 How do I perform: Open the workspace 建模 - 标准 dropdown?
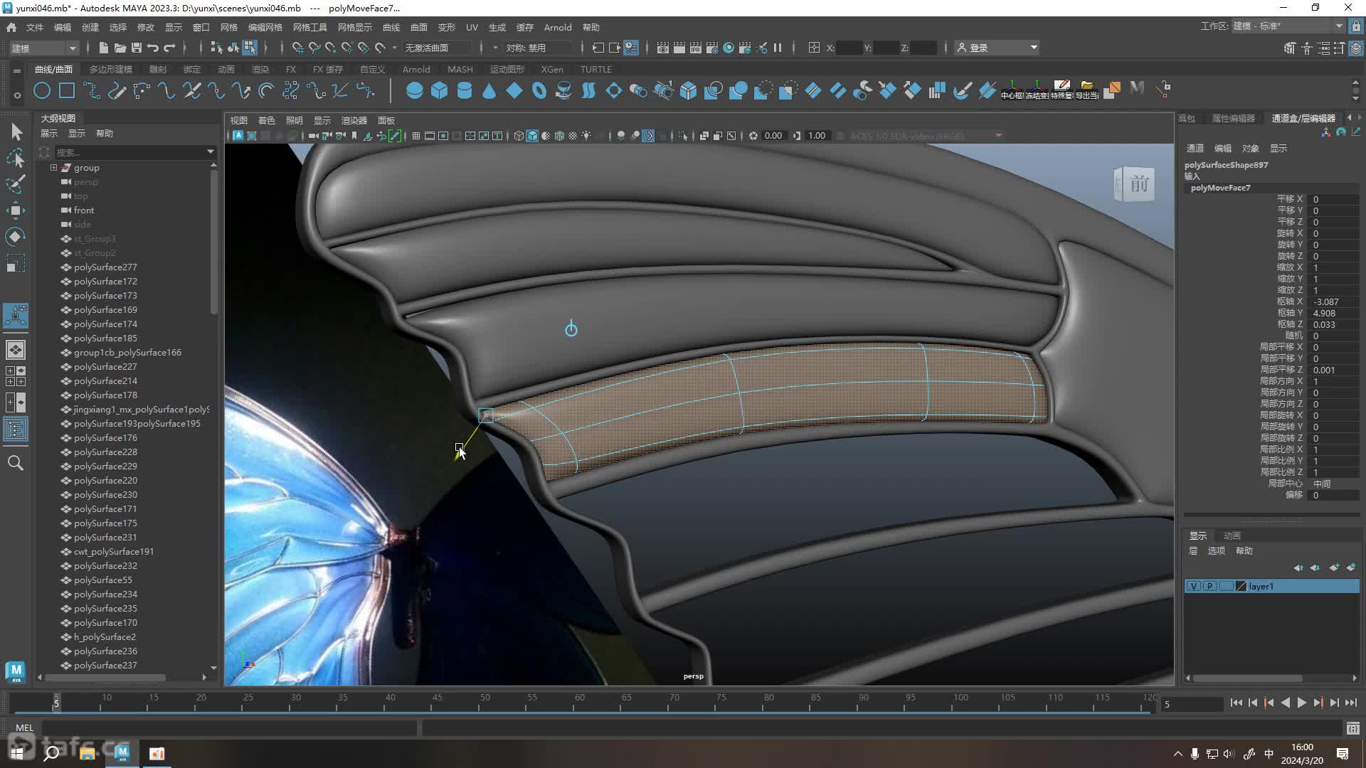tap(1288, 26)
